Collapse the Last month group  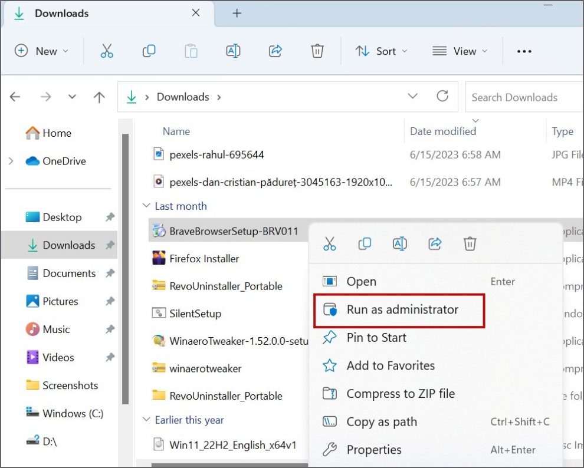tap(146, 206)
